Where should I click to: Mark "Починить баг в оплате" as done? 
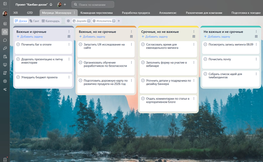[18, 44]
